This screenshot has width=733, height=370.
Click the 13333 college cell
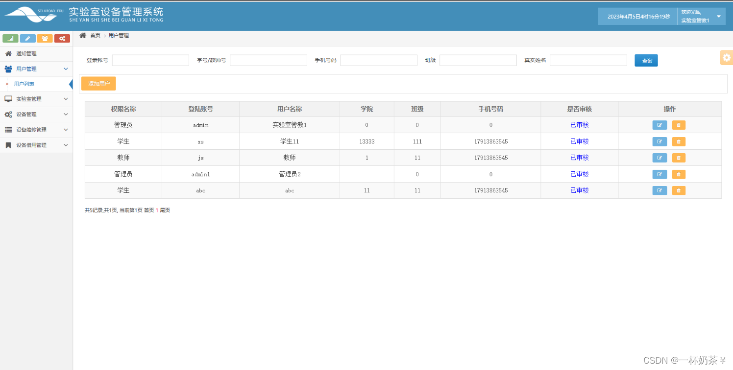point(367,141)
